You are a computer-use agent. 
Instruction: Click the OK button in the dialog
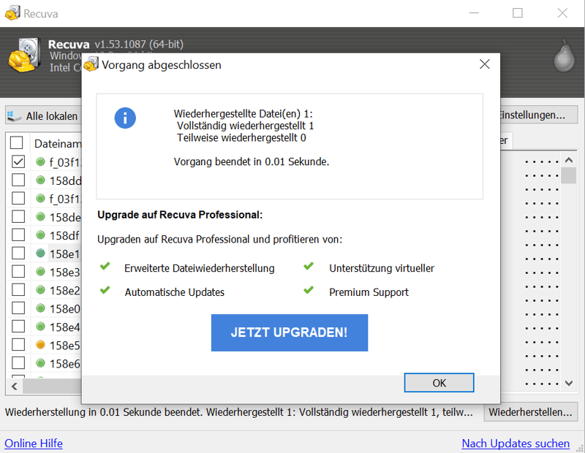pyautogui.click(x=439, y=383)
